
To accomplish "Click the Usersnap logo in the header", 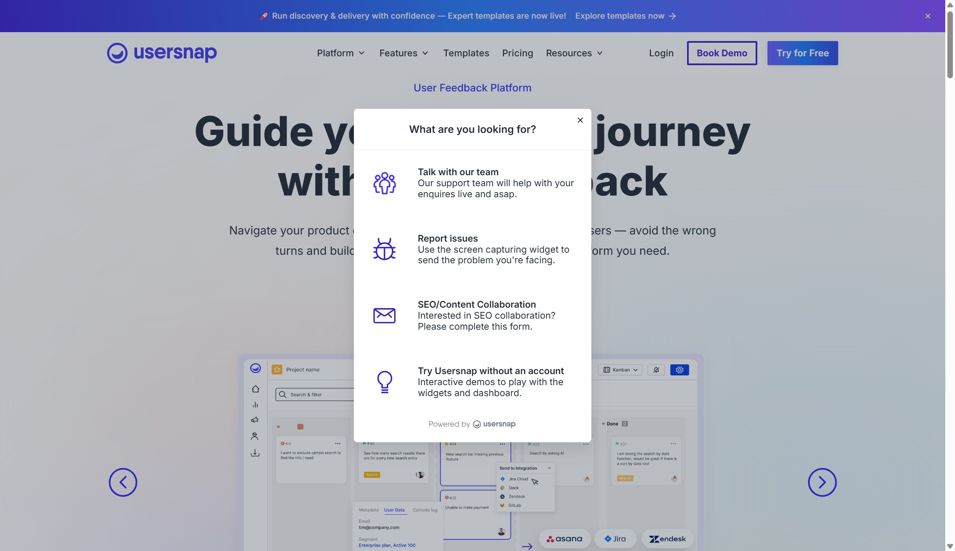I will 162,53.
